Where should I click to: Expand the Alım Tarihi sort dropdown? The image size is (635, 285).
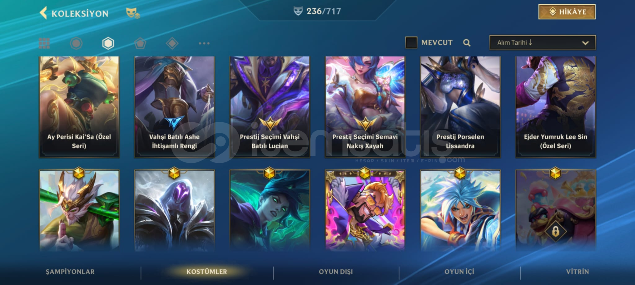(542, 43)
